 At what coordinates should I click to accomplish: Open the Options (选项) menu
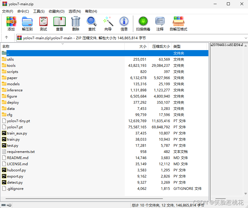[x=75, y=11]
